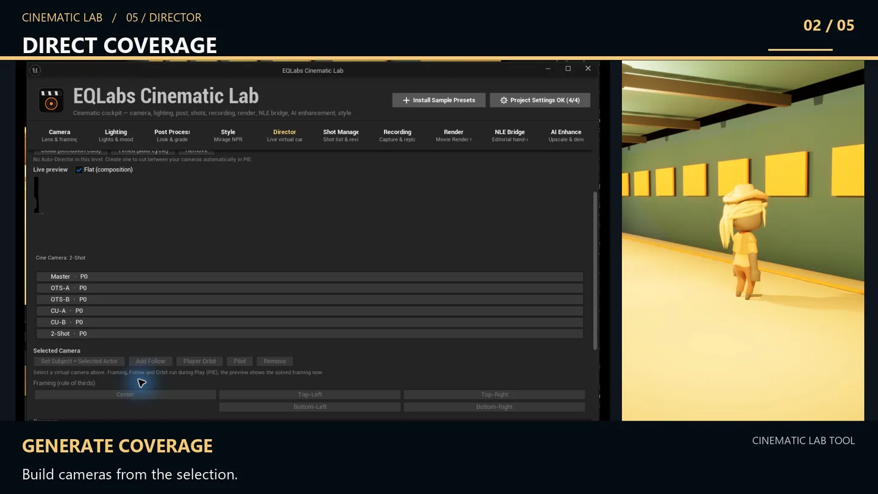The image size is (878, 494).
Task: Switch to the Recording tab
Action: (x=397, y=135)
